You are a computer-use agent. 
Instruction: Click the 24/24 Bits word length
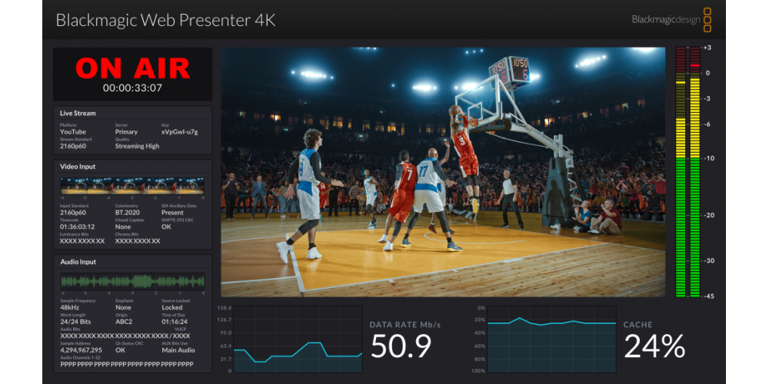[75, 322]
